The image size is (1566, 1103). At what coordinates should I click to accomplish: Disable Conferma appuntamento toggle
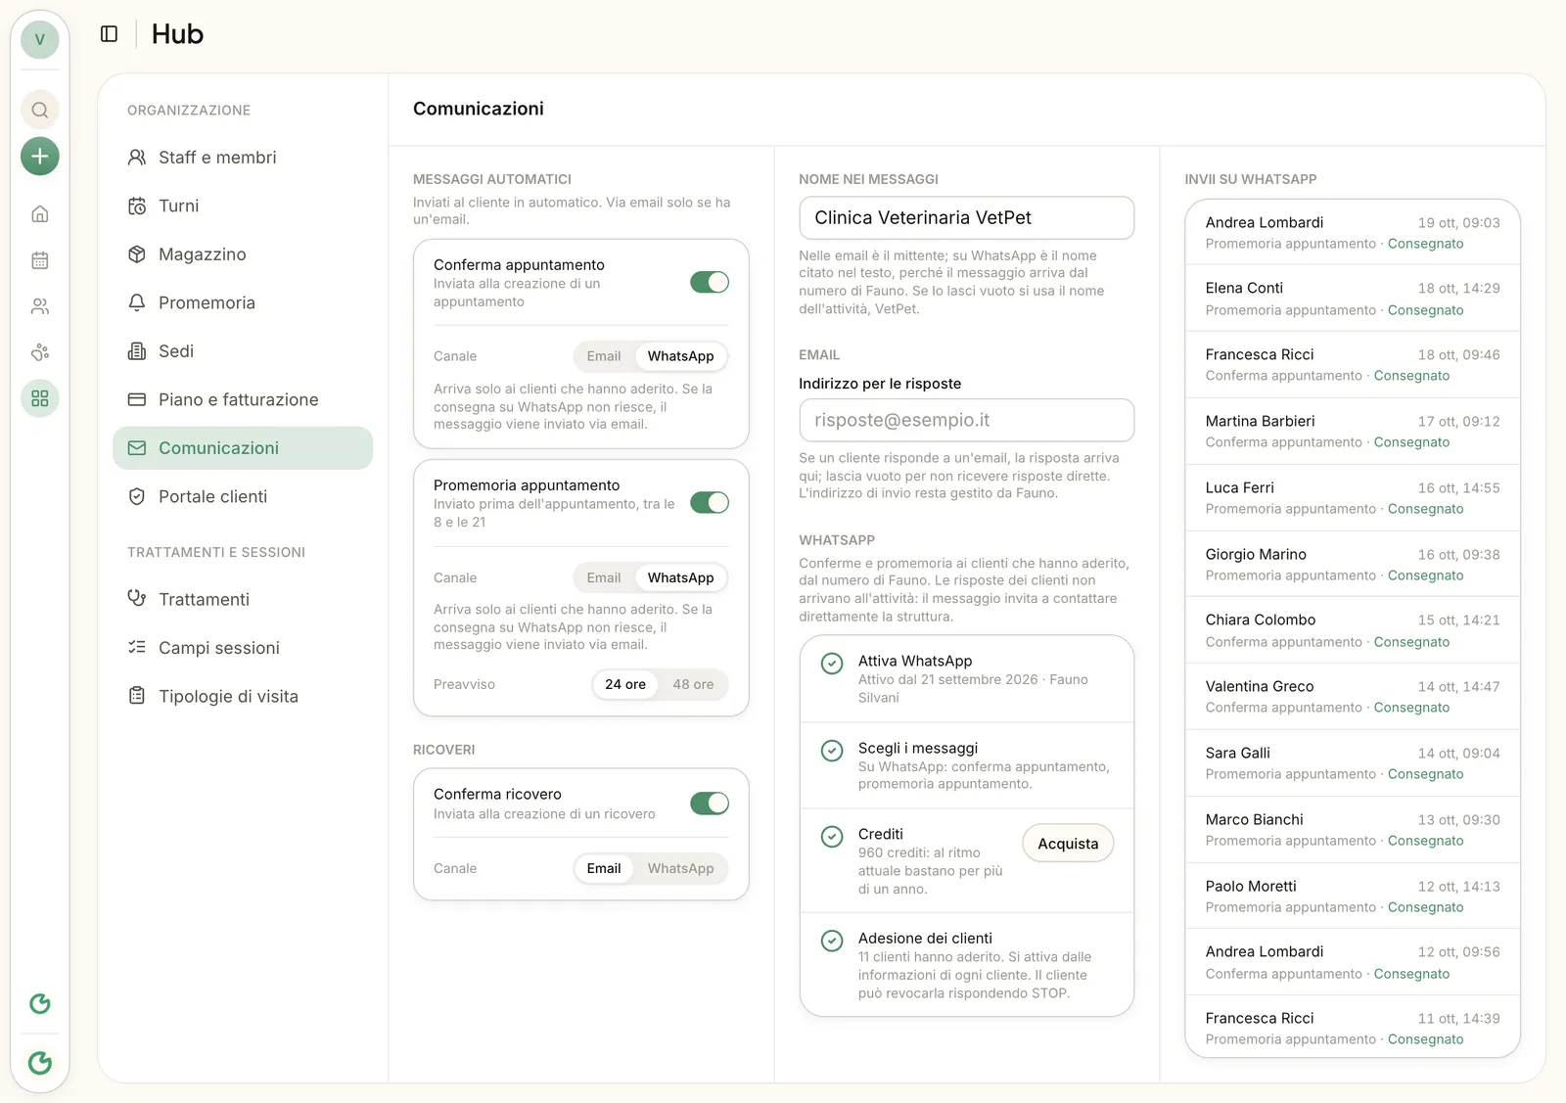click(710, 283)
